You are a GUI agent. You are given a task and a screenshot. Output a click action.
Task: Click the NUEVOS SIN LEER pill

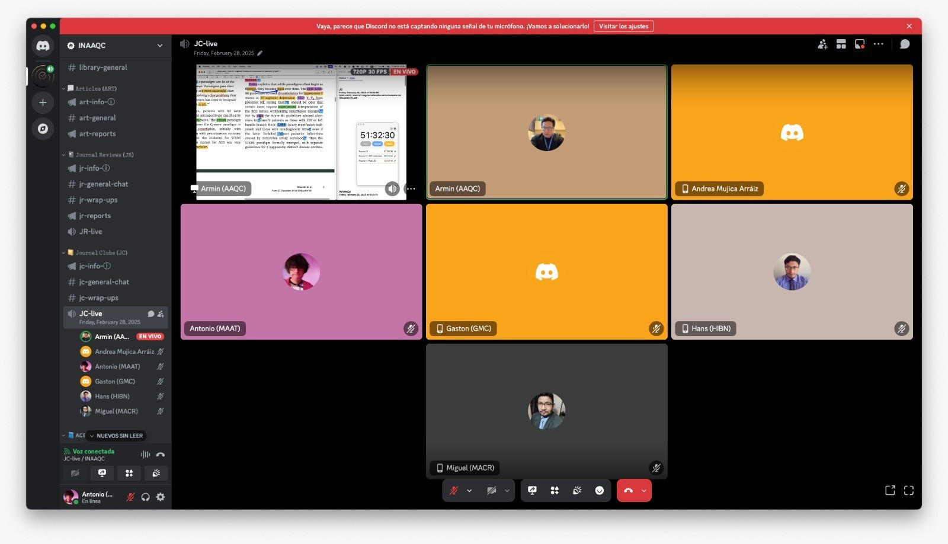tap(117, 436)
